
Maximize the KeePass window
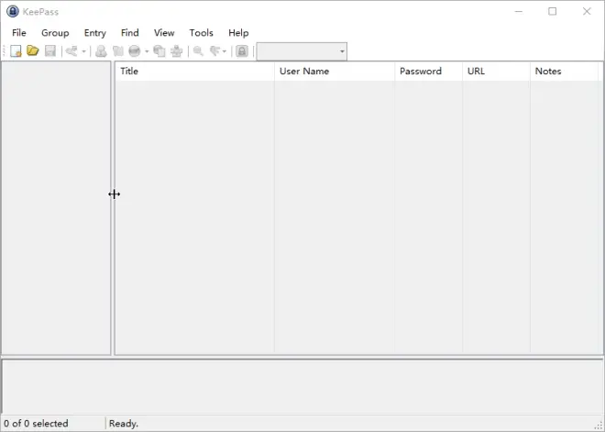(553, 12)
